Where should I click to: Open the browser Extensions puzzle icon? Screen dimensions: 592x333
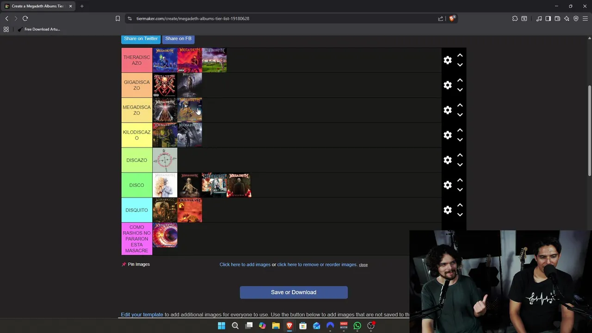pyautogui.click(x=515, y=18)
